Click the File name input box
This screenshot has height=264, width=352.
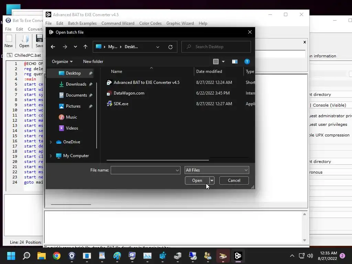143,170
